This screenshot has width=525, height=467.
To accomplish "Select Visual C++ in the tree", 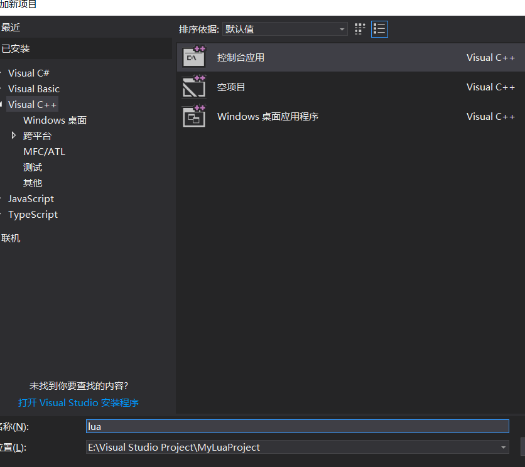I will [x=32, y=104].
